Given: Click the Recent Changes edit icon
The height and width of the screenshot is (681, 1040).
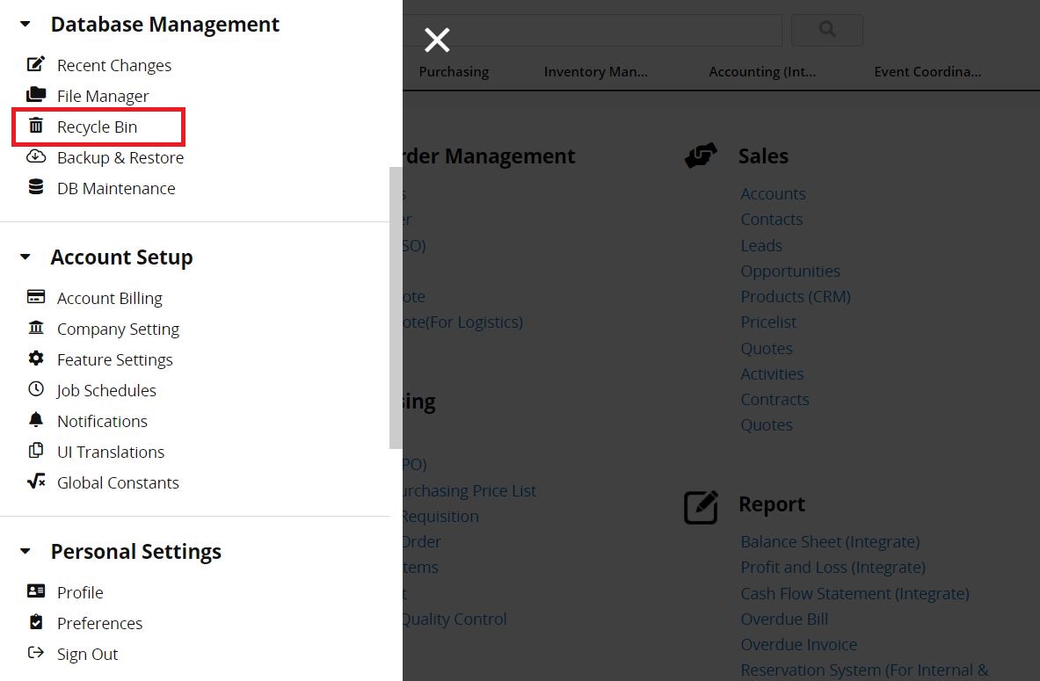Looking at the screenshot, I should coord(36,64).
